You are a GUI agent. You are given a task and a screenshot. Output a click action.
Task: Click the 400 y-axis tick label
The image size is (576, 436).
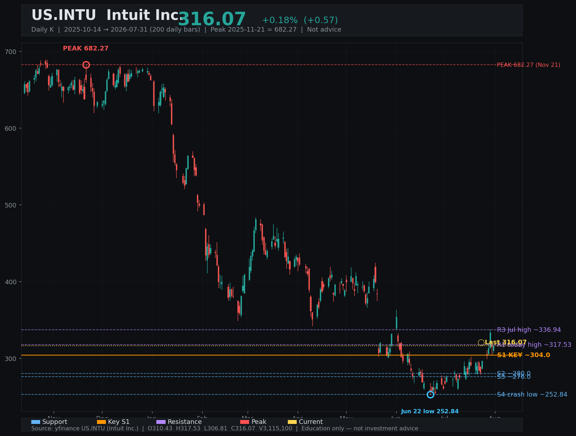[11, 282]
